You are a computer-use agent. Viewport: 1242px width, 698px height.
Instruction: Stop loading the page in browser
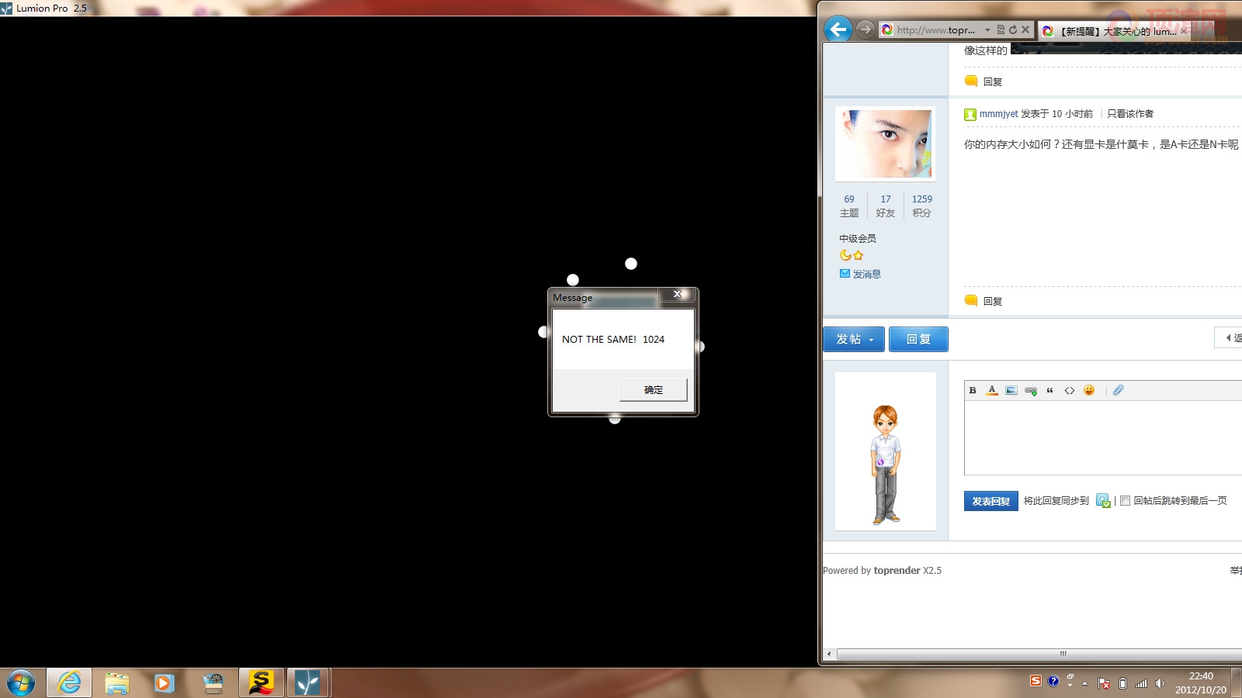pos(1025,30)
